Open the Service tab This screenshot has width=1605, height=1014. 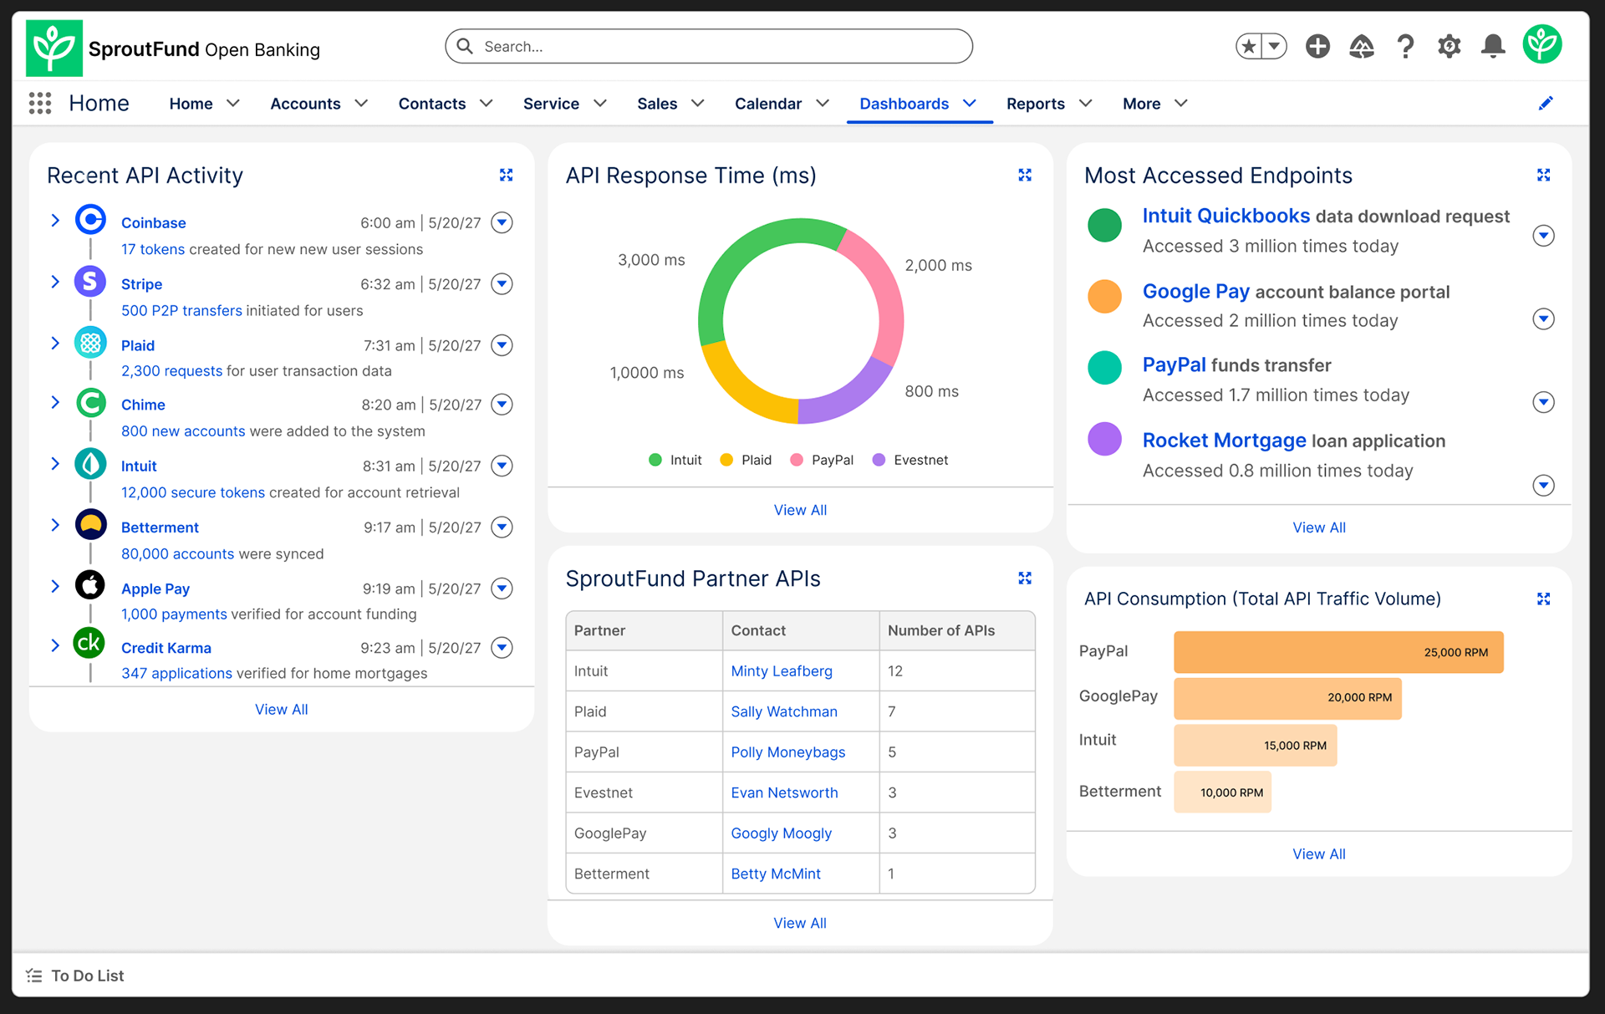click(551, 104)
